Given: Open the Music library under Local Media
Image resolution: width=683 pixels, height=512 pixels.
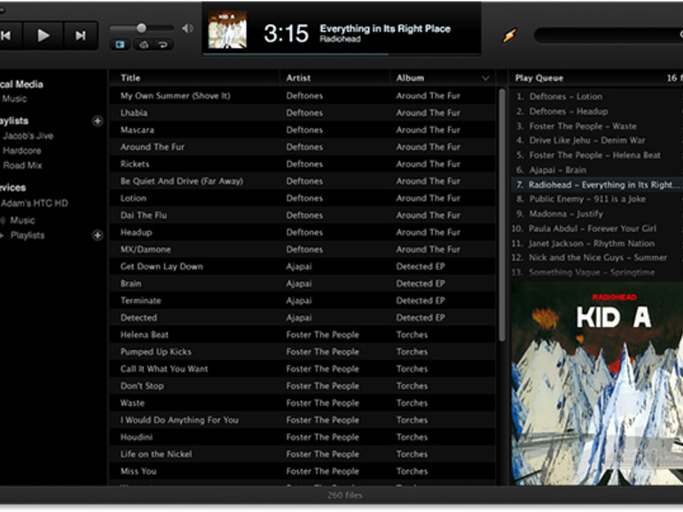Looking at the screenshot, I should 14,98.
